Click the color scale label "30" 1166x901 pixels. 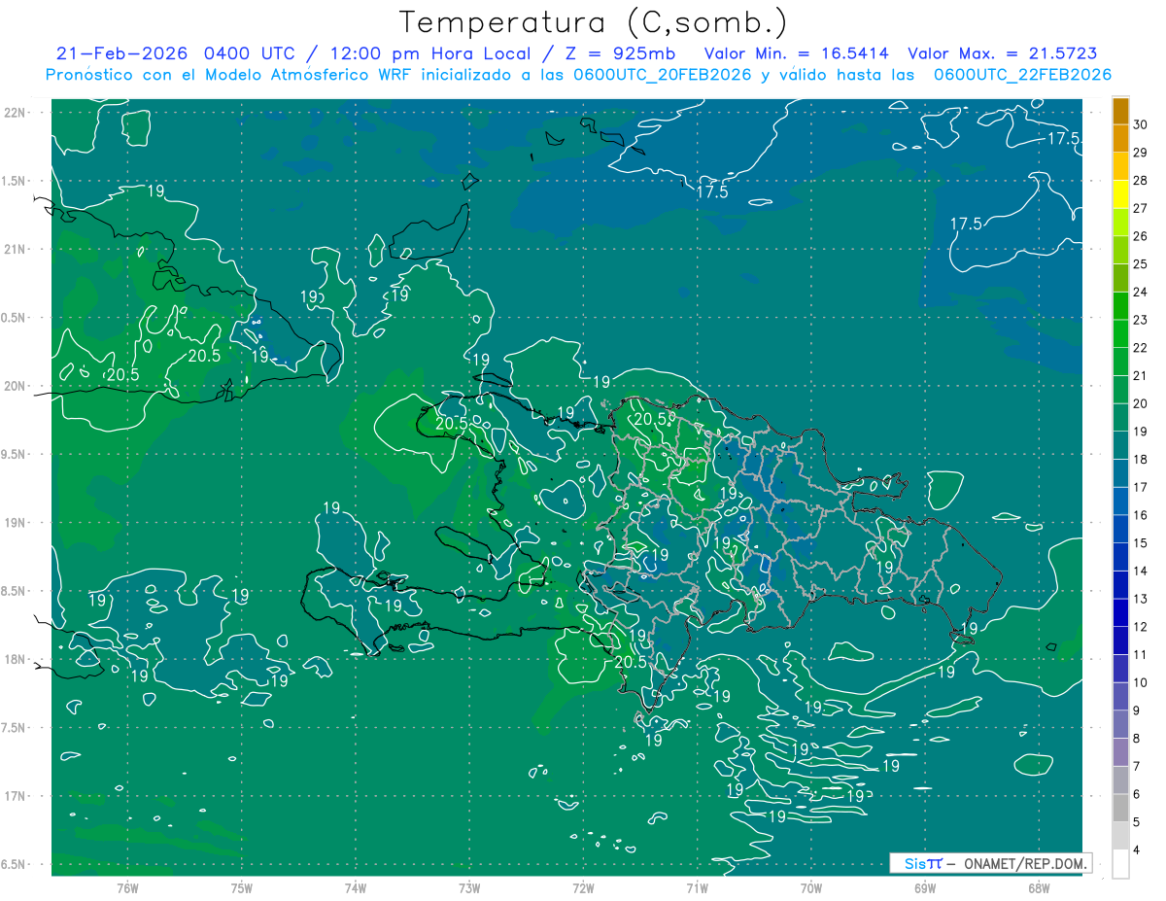click(1141, 124)
